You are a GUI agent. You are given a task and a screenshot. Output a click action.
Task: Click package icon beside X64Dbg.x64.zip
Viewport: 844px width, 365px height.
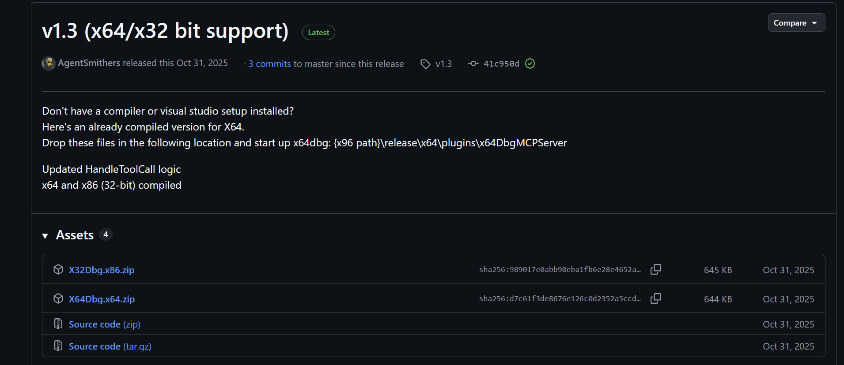point(58,298)
